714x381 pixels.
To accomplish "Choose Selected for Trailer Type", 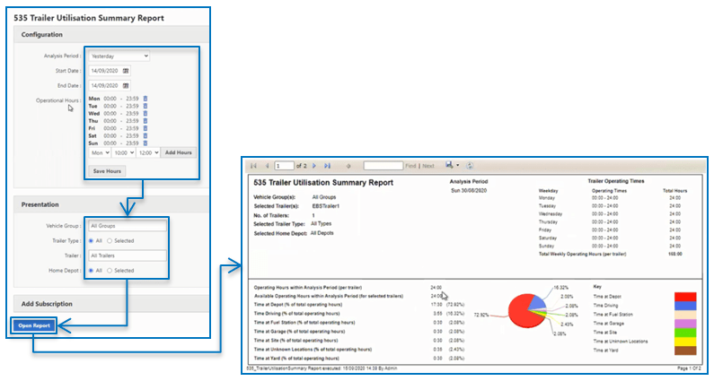I will (x=110, y=240).
